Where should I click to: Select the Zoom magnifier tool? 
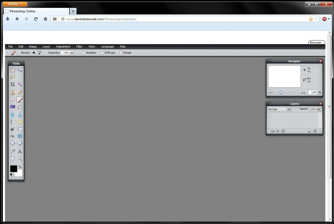[20, 158]
